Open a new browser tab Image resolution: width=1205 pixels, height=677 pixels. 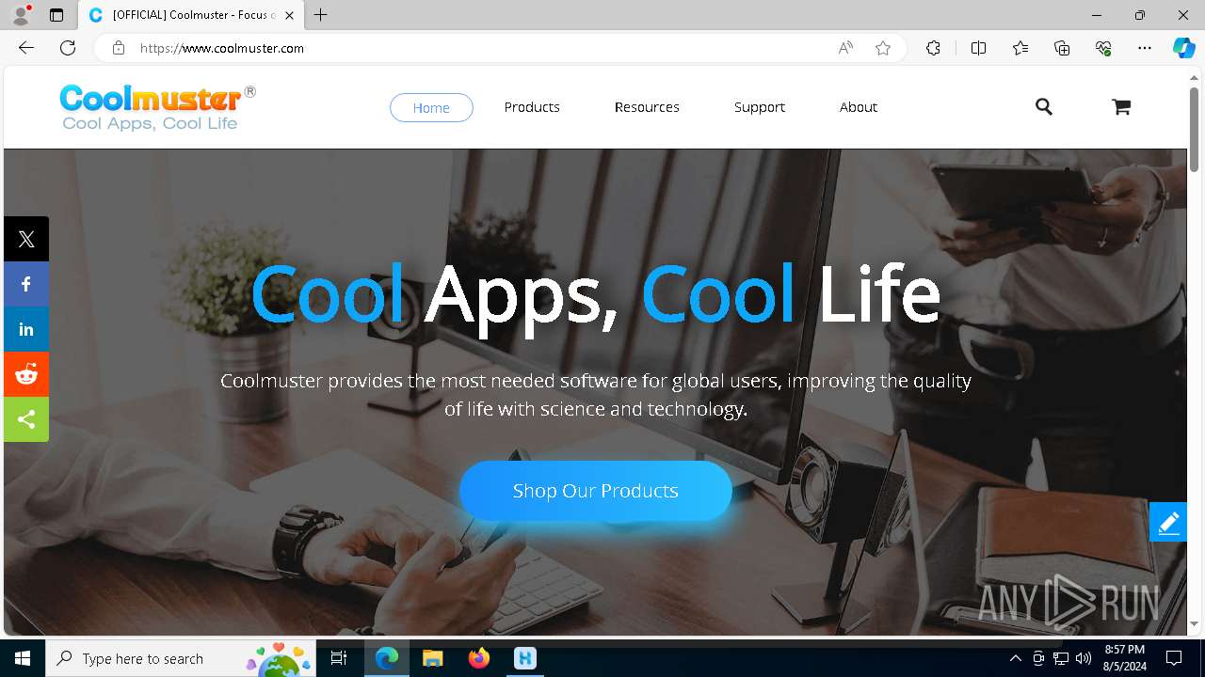coord(321,15)
